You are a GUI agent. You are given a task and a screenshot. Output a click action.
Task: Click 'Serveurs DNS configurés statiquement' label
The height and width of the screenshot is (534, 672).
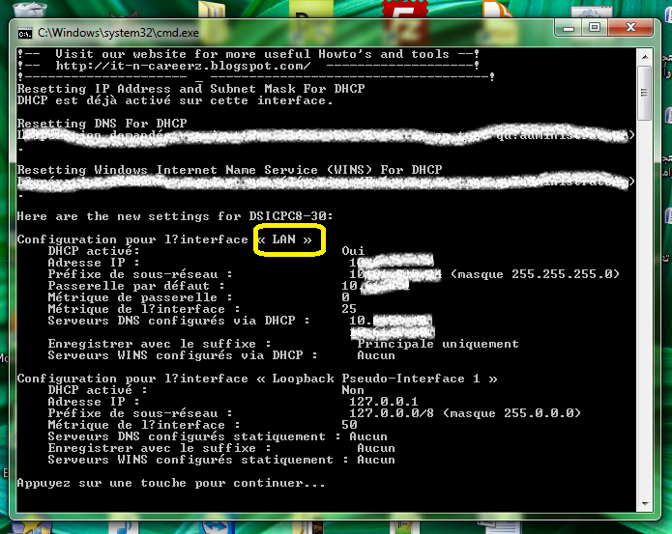point(193,436)
